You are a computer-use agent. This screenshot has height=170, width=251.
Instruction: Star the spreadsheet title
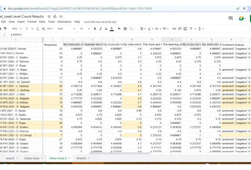coord(49,16)
